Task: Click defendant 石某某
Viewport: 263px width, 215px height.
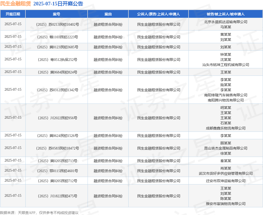Action: (226, 123)
